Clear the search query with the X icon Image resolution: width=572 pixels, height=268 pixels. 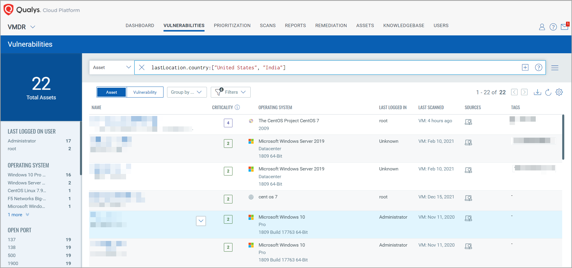[x=142, y=68]
